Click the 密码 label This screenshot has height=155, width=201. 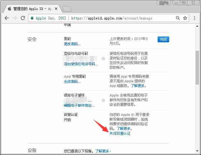click(67, 39)
